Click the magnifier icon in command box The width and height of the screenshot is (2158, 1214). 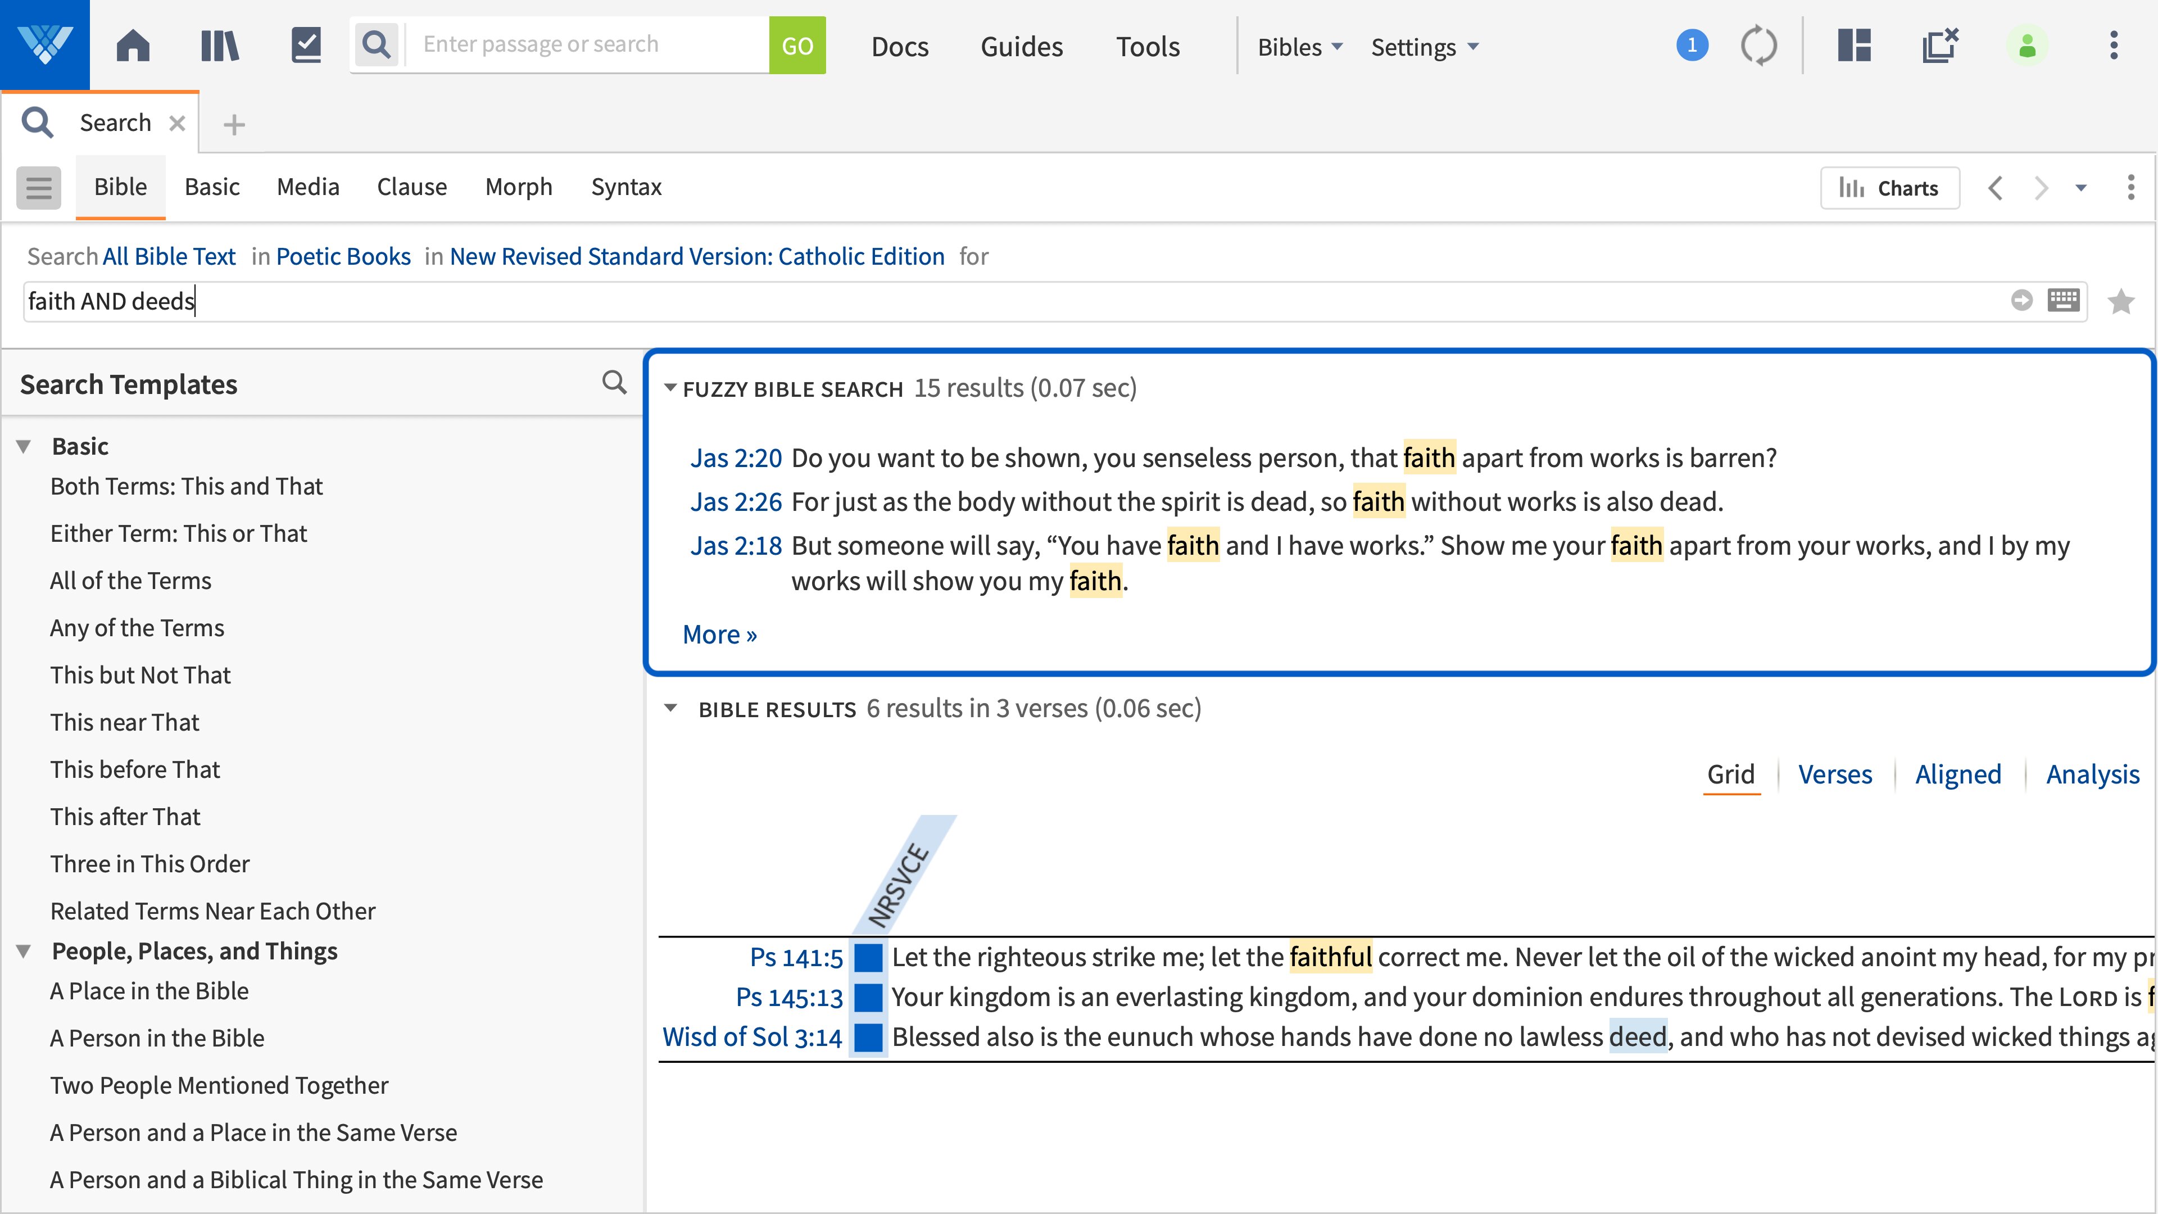377,45
